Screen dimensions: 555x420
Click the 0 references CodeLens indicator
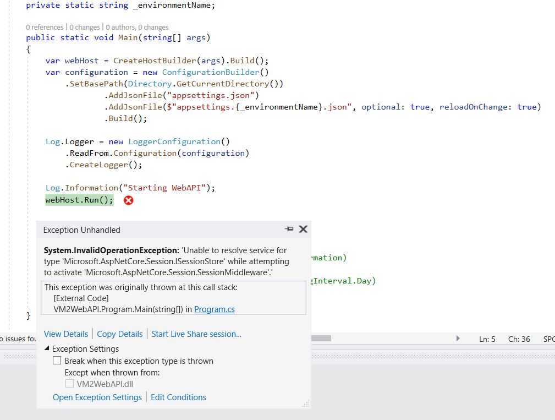click(x=44, y=26)
